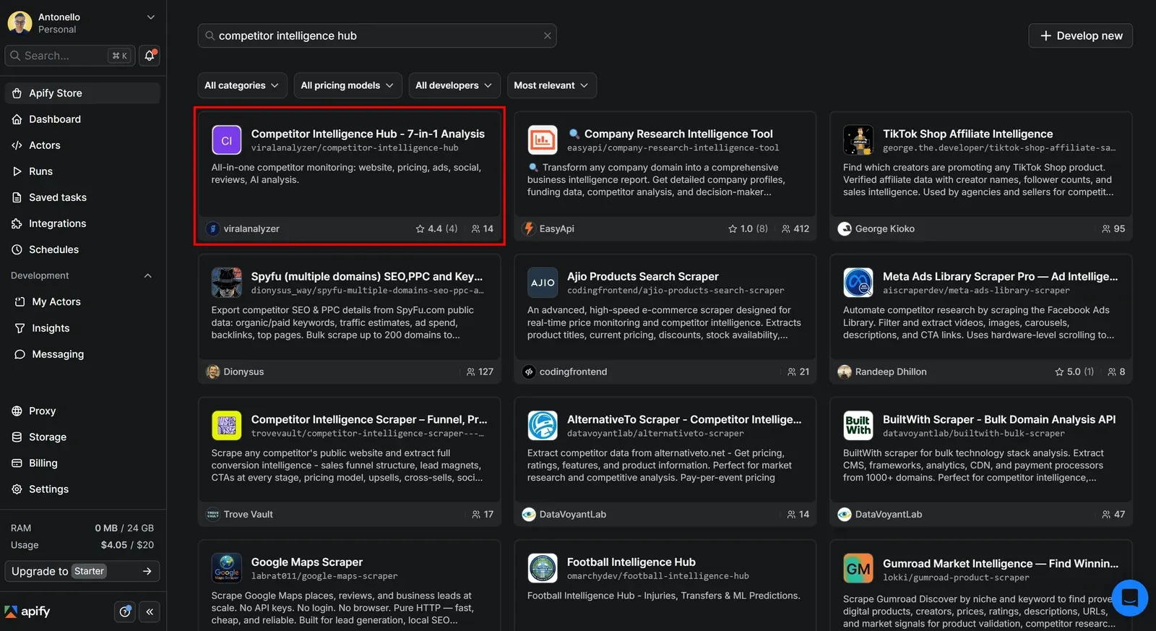The width and height of the screenshot is (1156, 631).
Task: Click the sidebar Search box
Action: pos(70,56)
